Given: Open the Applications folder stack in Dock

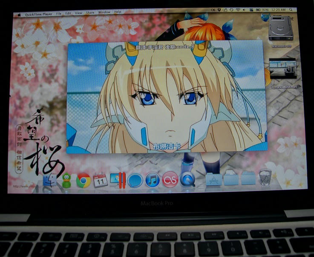Looking at the screenshot, I should 214,179.
